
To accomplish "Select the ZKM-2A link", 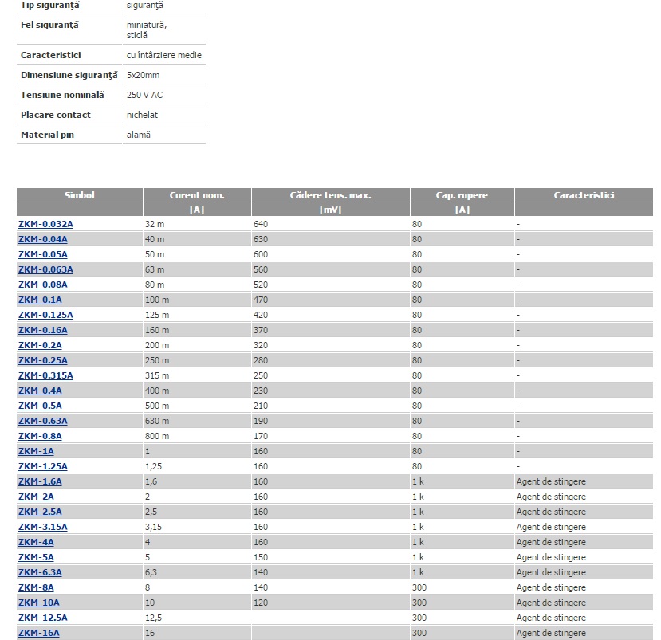I will (x=36, y=497).
